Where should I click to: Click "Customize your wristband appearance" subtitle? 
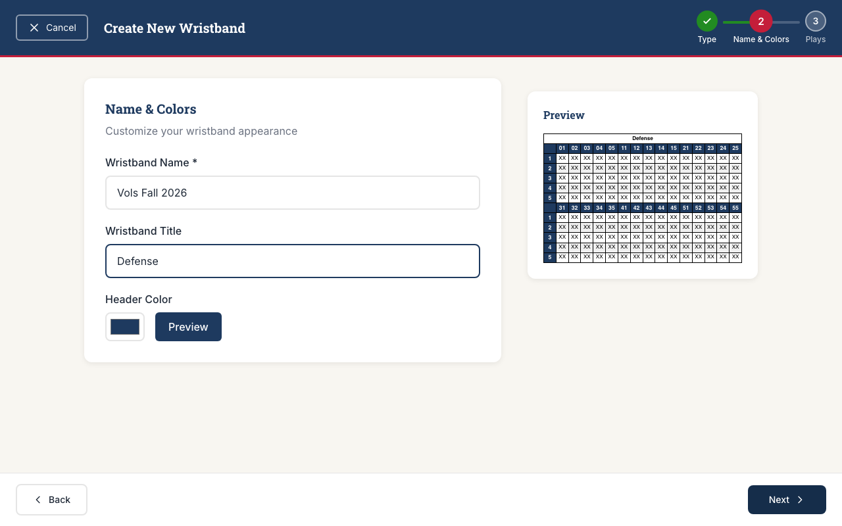coord(201,131)
